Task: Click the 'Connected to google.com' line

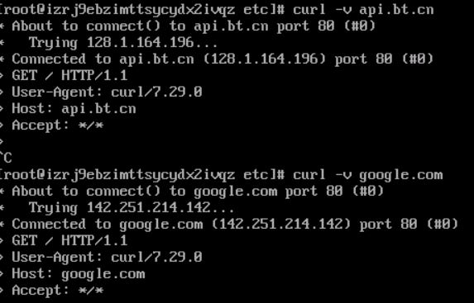Action: click(235, 225)
